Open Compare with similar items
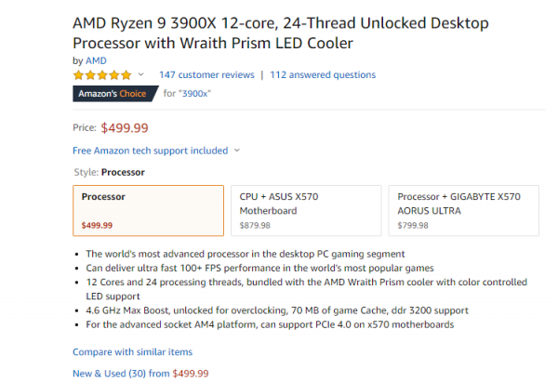Viewport: 558px width, 382px height. click(132, 352)
